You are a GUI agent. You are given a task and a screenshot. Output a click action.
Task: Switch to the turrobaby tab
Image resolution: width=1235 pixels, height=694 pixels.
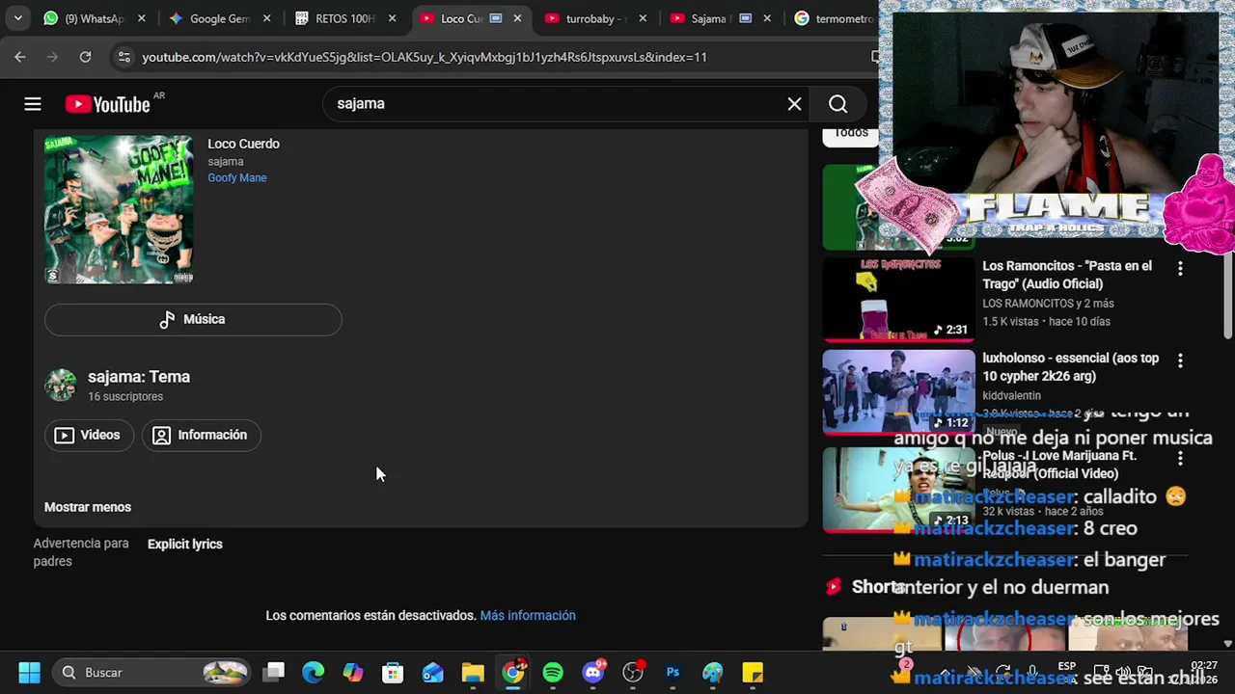pos(596,18)
